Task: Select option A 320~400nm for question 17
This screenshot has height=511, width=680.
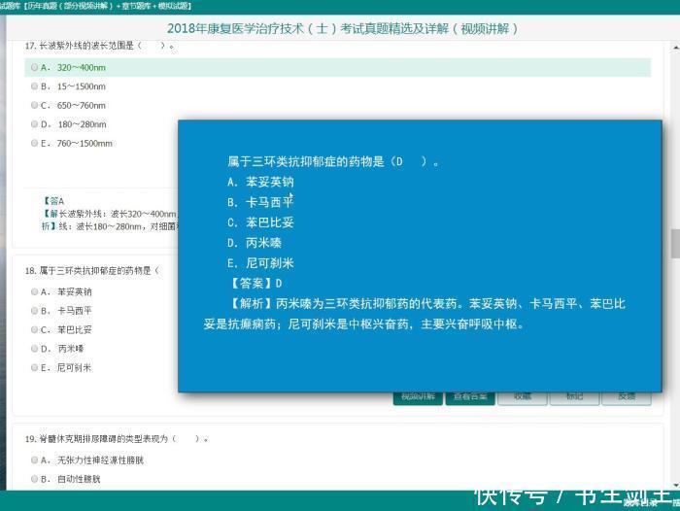Action: click(35, 68)
